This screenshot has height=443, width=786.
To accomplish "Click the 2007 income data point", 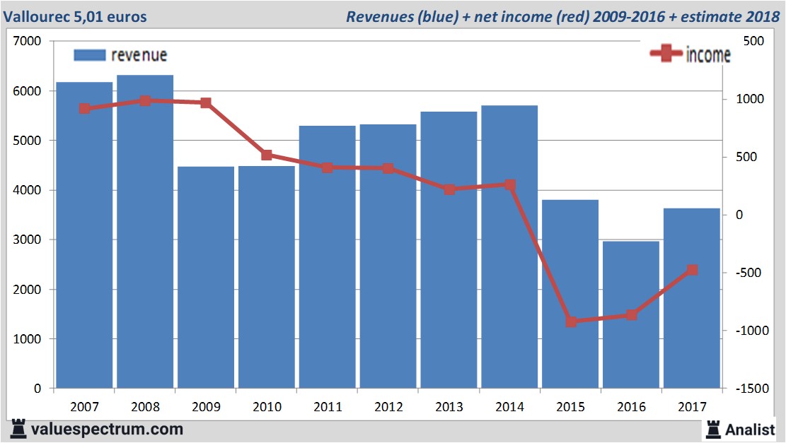I will click(85, 109).
